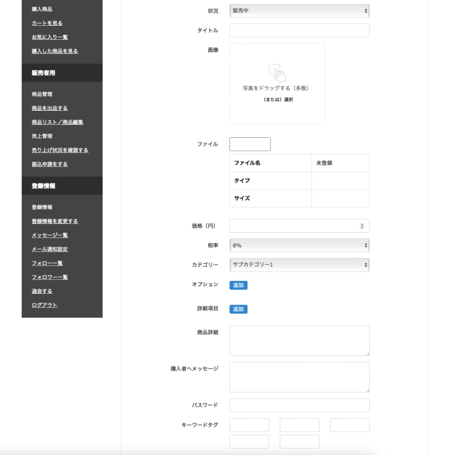Click the 追加 button for オプション
469x455 pixels.
pyautogui.click(x=239, y=285)
